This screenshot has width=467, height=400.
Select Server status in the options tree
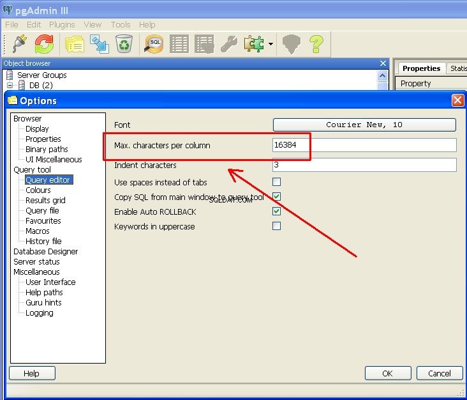(x=36, y=261)
